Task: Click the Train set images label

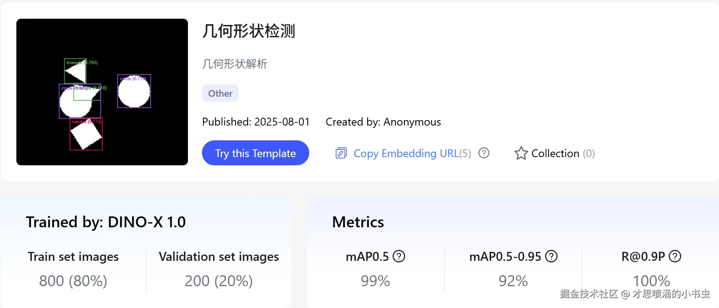Action: tap(73, 257)
